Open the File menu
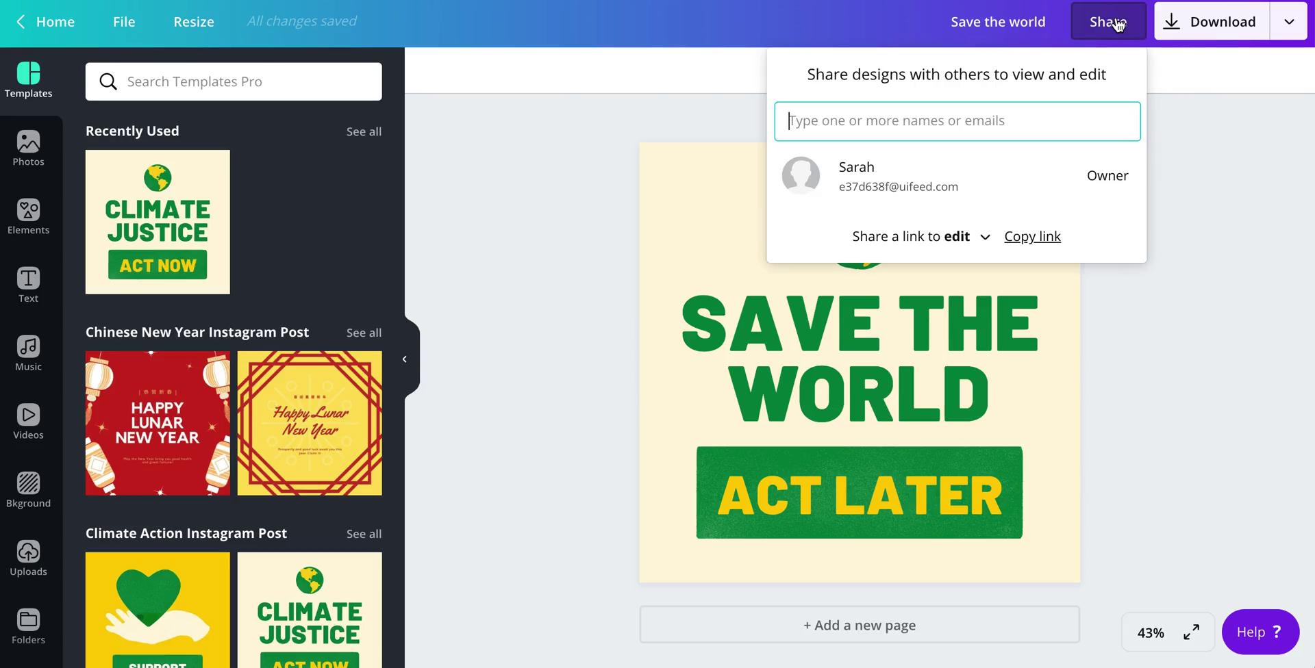Image resolution: width=1315 pixels, height=668 pixels. (124, 21)
